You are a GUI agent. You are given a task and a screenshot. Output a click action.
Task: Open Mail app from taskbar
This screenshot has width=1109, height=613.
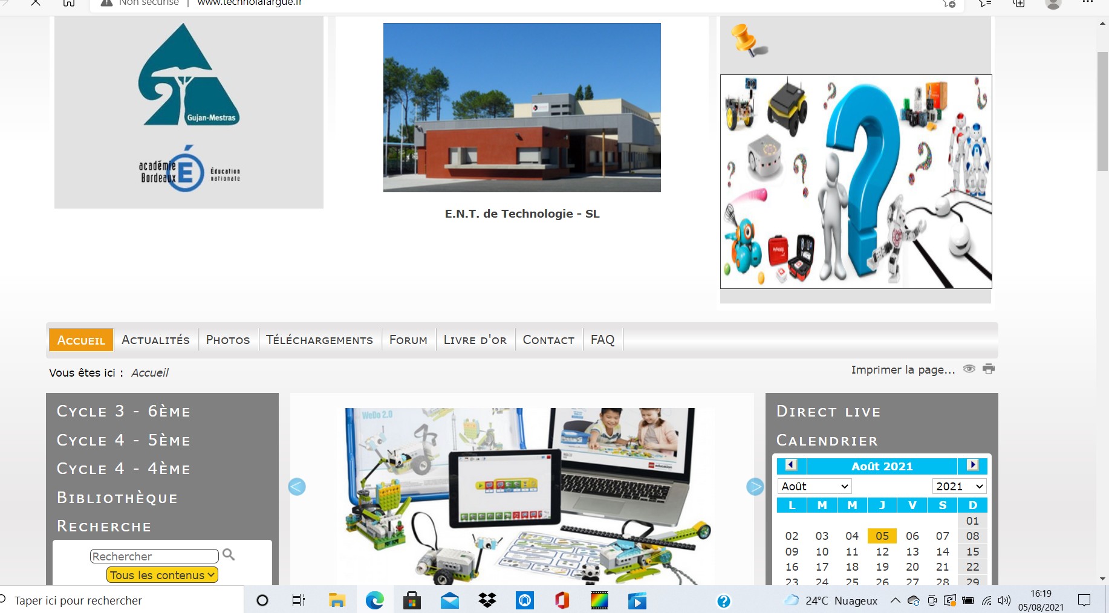[x=450, y=600]
